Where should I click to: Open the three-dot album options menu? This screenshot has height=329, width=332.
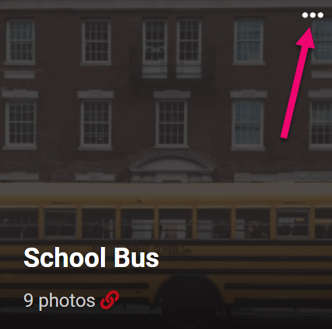click(x=313, y=15)
